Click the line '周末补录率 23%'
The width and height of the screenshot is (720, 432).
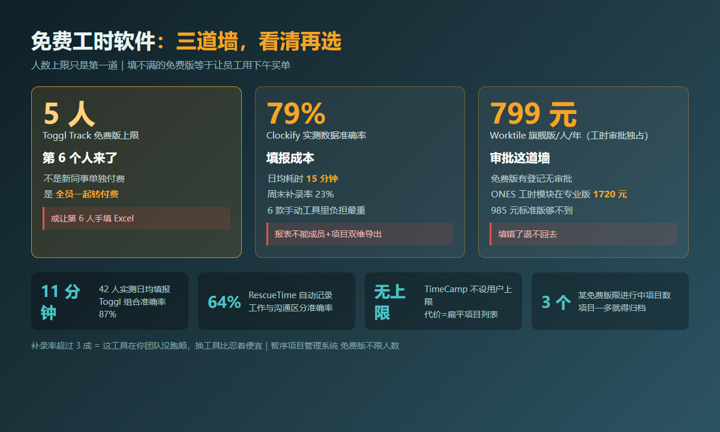point(301,194)
